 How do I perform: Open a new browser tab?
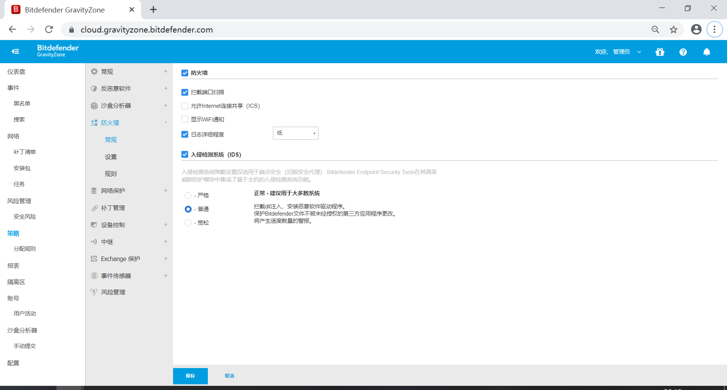tap(153, 9)
